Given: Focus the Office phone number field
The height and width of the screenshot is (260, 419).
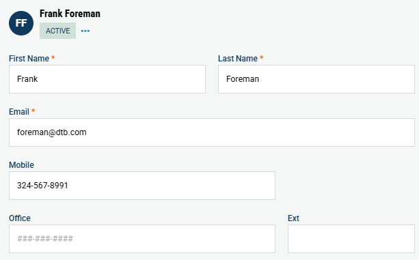Looking at the screenshot, I should [142, 239].
